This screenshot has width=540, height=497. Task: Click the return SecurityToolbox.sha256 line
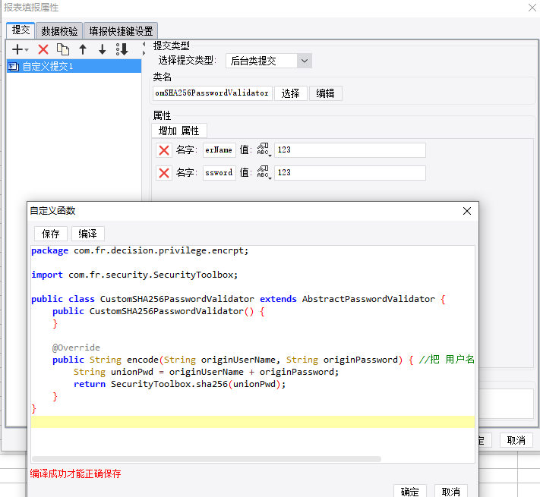pos(180,384)
